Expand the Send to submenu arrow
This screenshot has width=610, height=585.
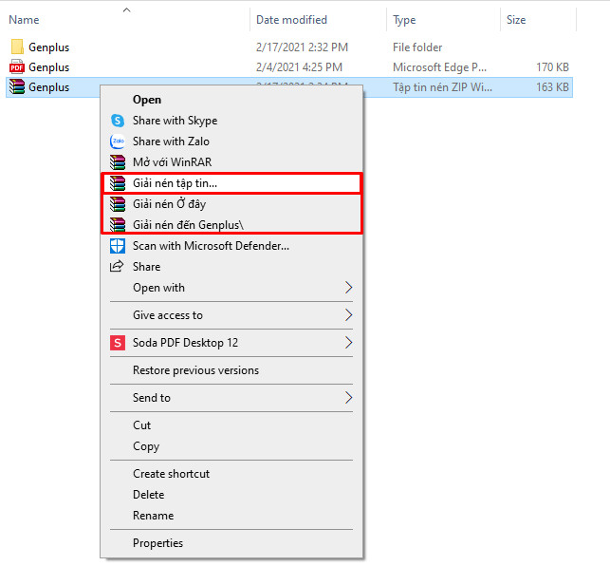click(x=348, y=398)
